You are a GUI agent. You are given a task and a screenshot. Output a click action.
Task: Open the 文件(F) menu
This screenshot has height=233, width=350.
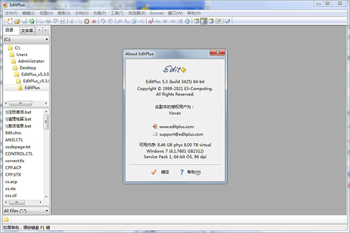point(11,13)
